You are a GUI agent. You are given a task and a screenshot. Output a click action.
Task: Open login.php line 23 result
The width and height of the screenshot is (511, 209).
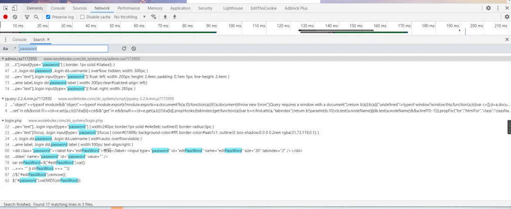255,133
